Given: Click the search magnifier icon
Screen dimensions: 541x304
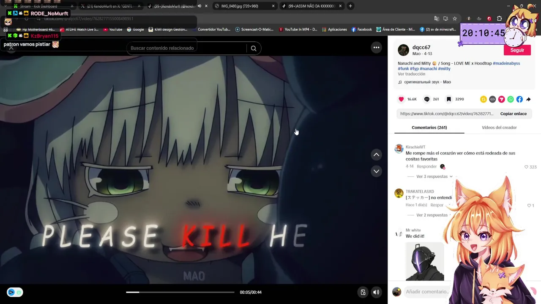Looking at the screenshot, I should [x=254, y=48].
